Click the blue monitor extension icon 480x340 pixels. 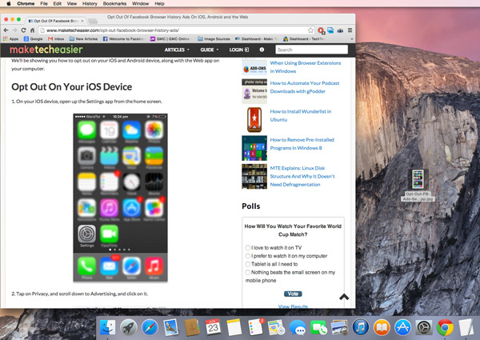330,30
